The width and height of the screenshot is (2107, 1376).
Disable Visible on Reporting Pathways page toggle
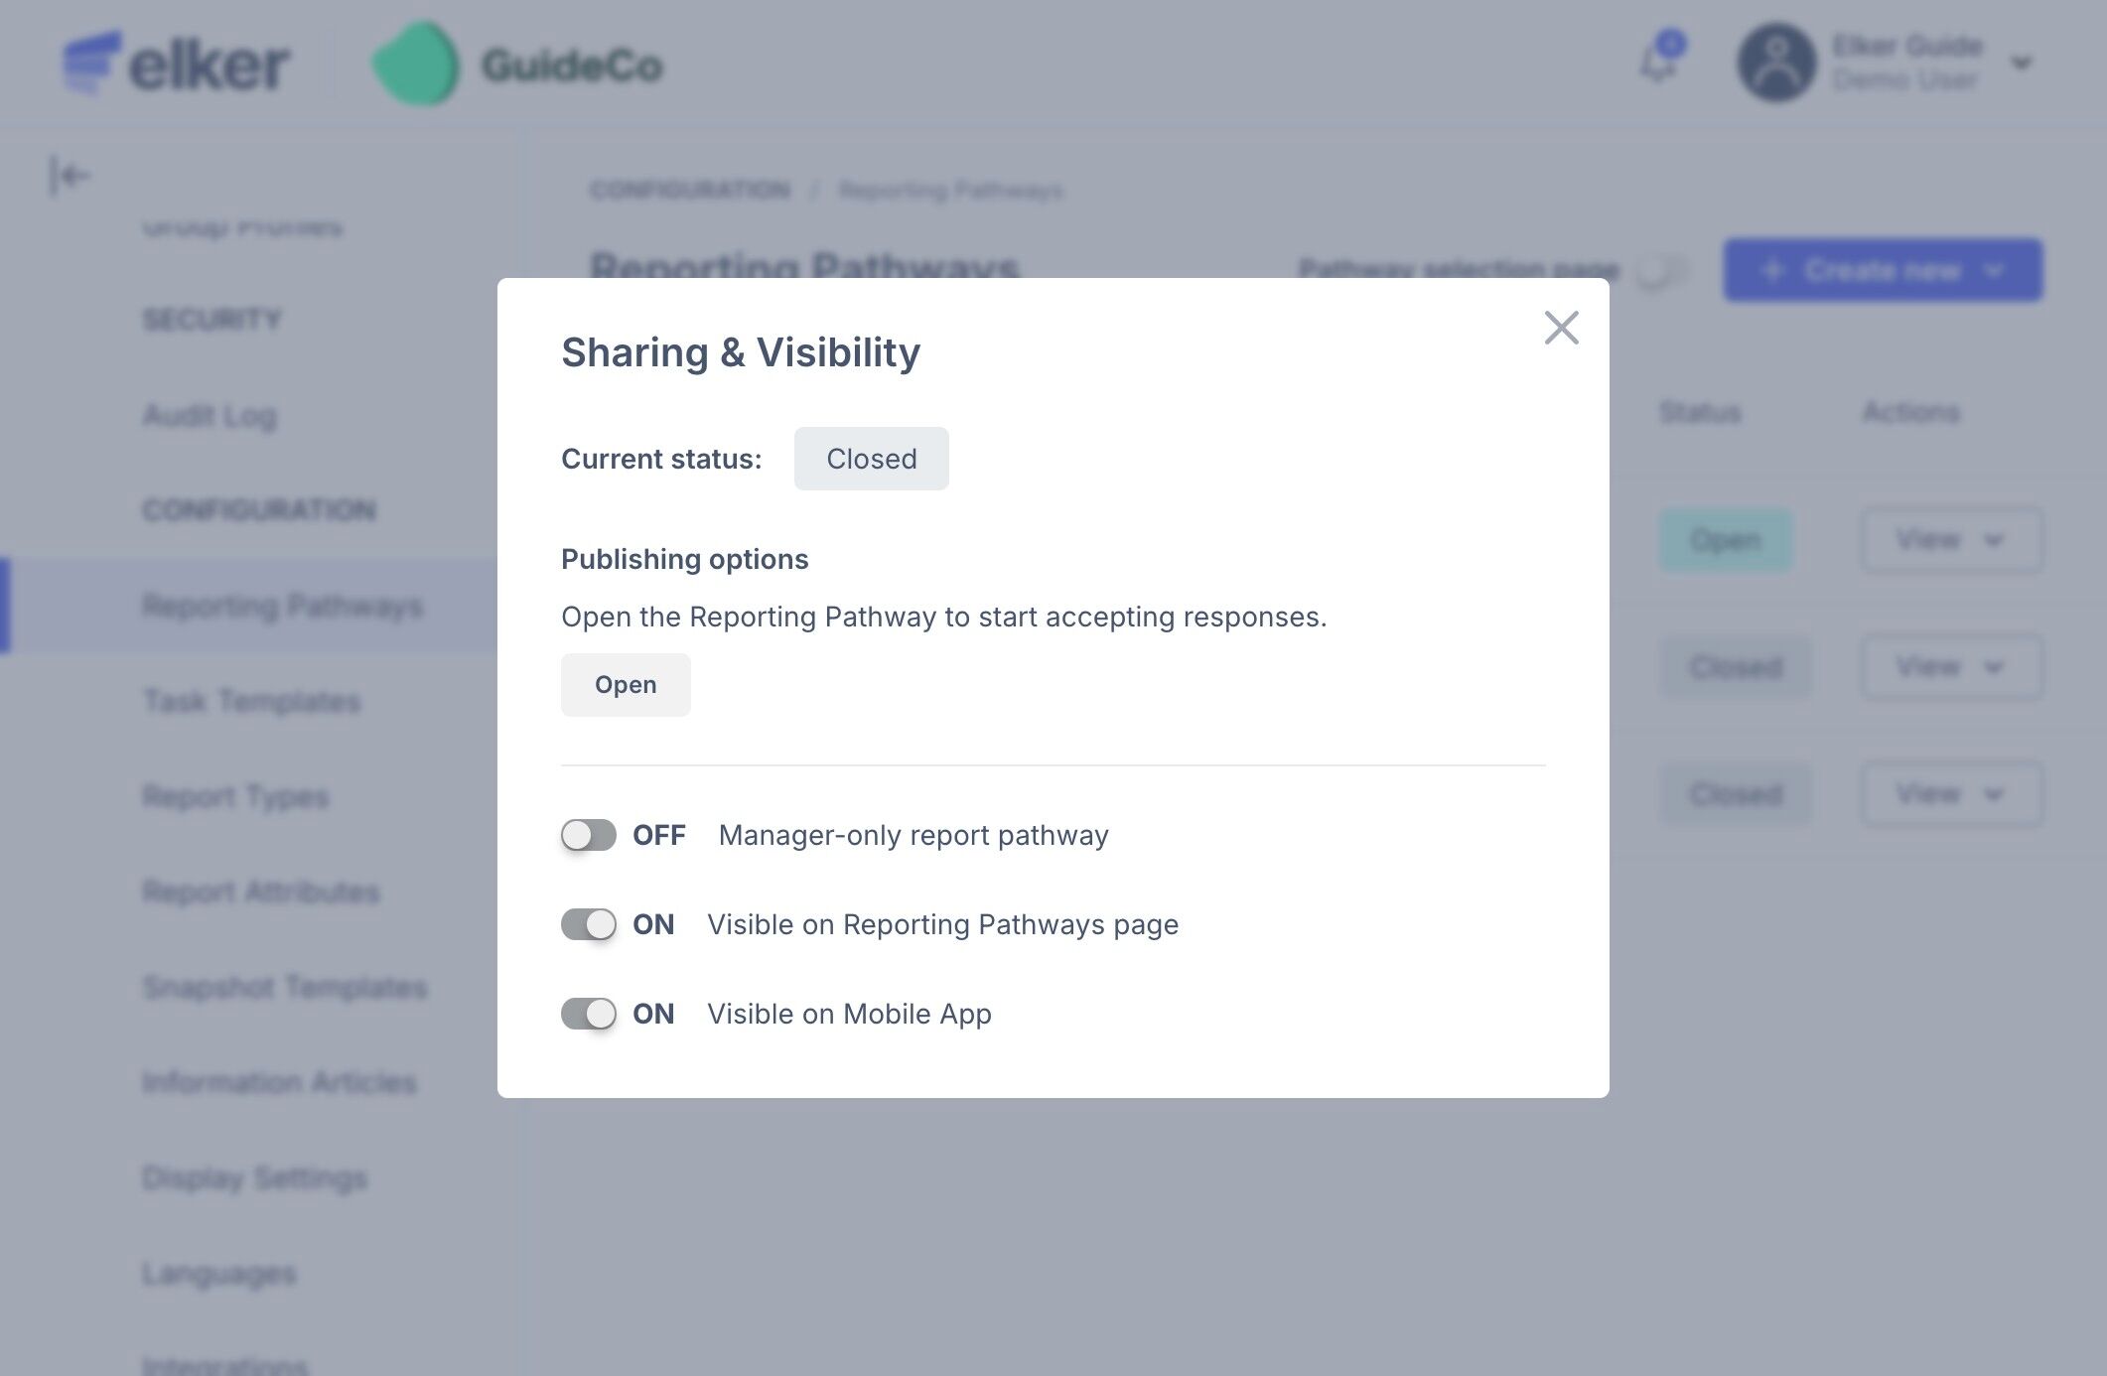[588, 924]
